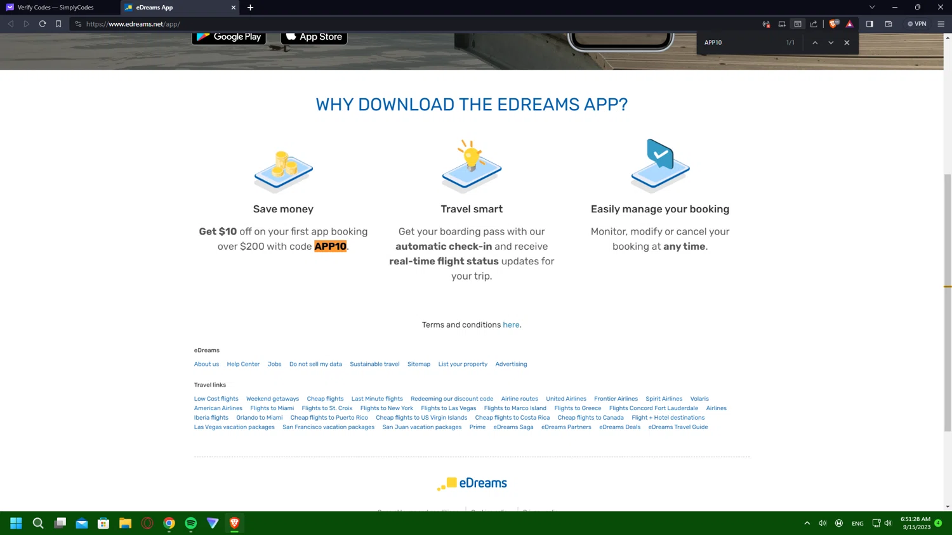This screenshot has height=535, width=952.
Task: Click the Travel smart lightbulb illustration
Action: (472, 166)
